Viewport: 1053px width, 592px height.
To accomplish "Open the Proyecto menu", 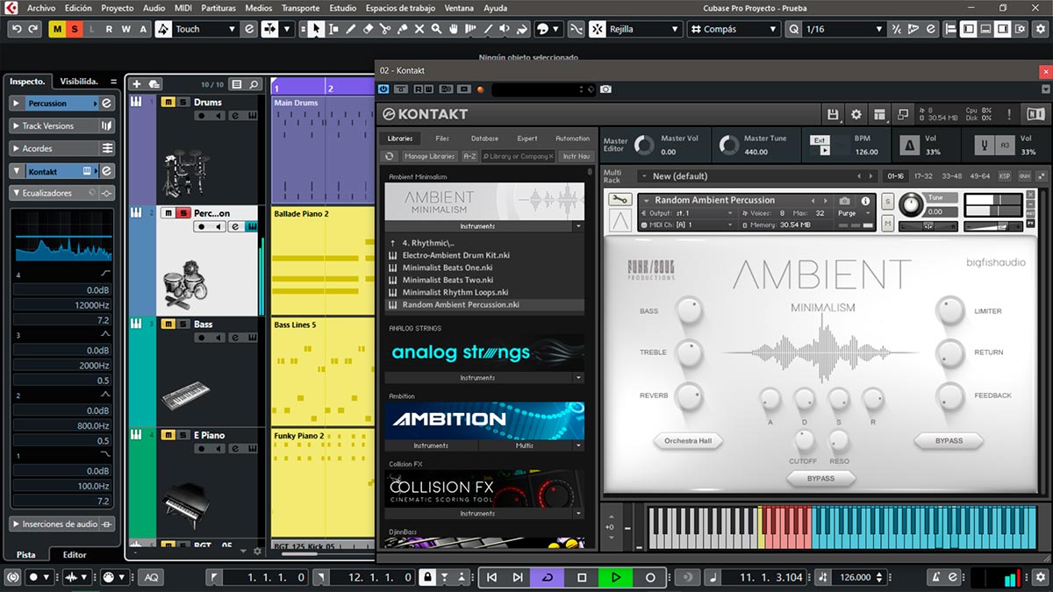I will point(118,8).
